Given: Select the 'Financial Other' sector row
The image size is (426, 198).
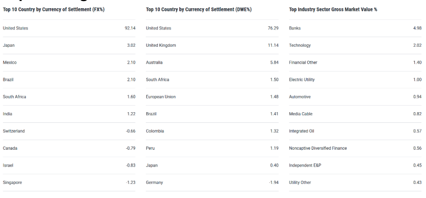Looking at the screenshot, I should coord(303,62).
